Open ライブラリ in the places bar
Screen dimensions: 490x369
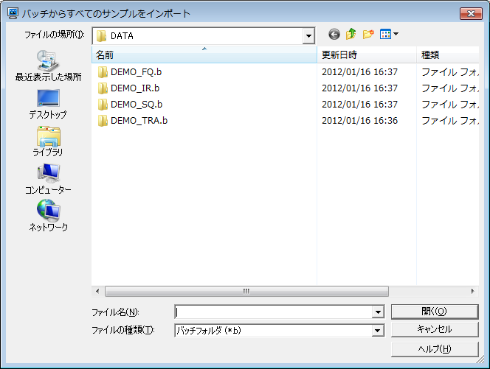pyautogui.click(x=48, y=141)
